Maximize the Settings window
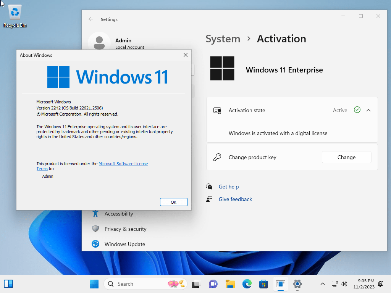This screenshot has width=391, height=293. [x=361, y=16]
